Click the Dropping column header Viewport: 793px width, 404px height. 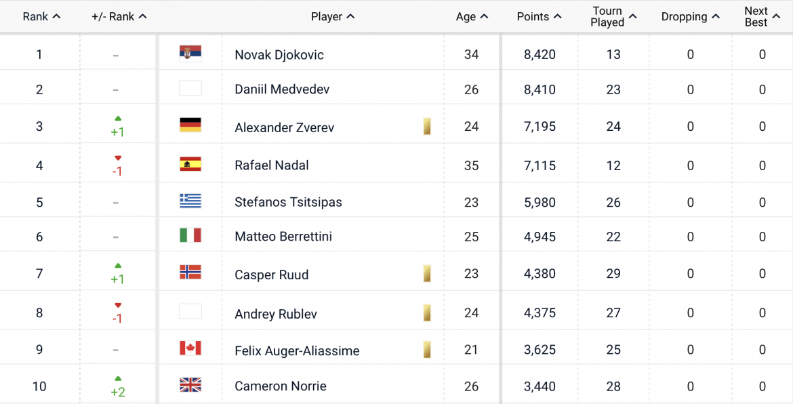690,16
